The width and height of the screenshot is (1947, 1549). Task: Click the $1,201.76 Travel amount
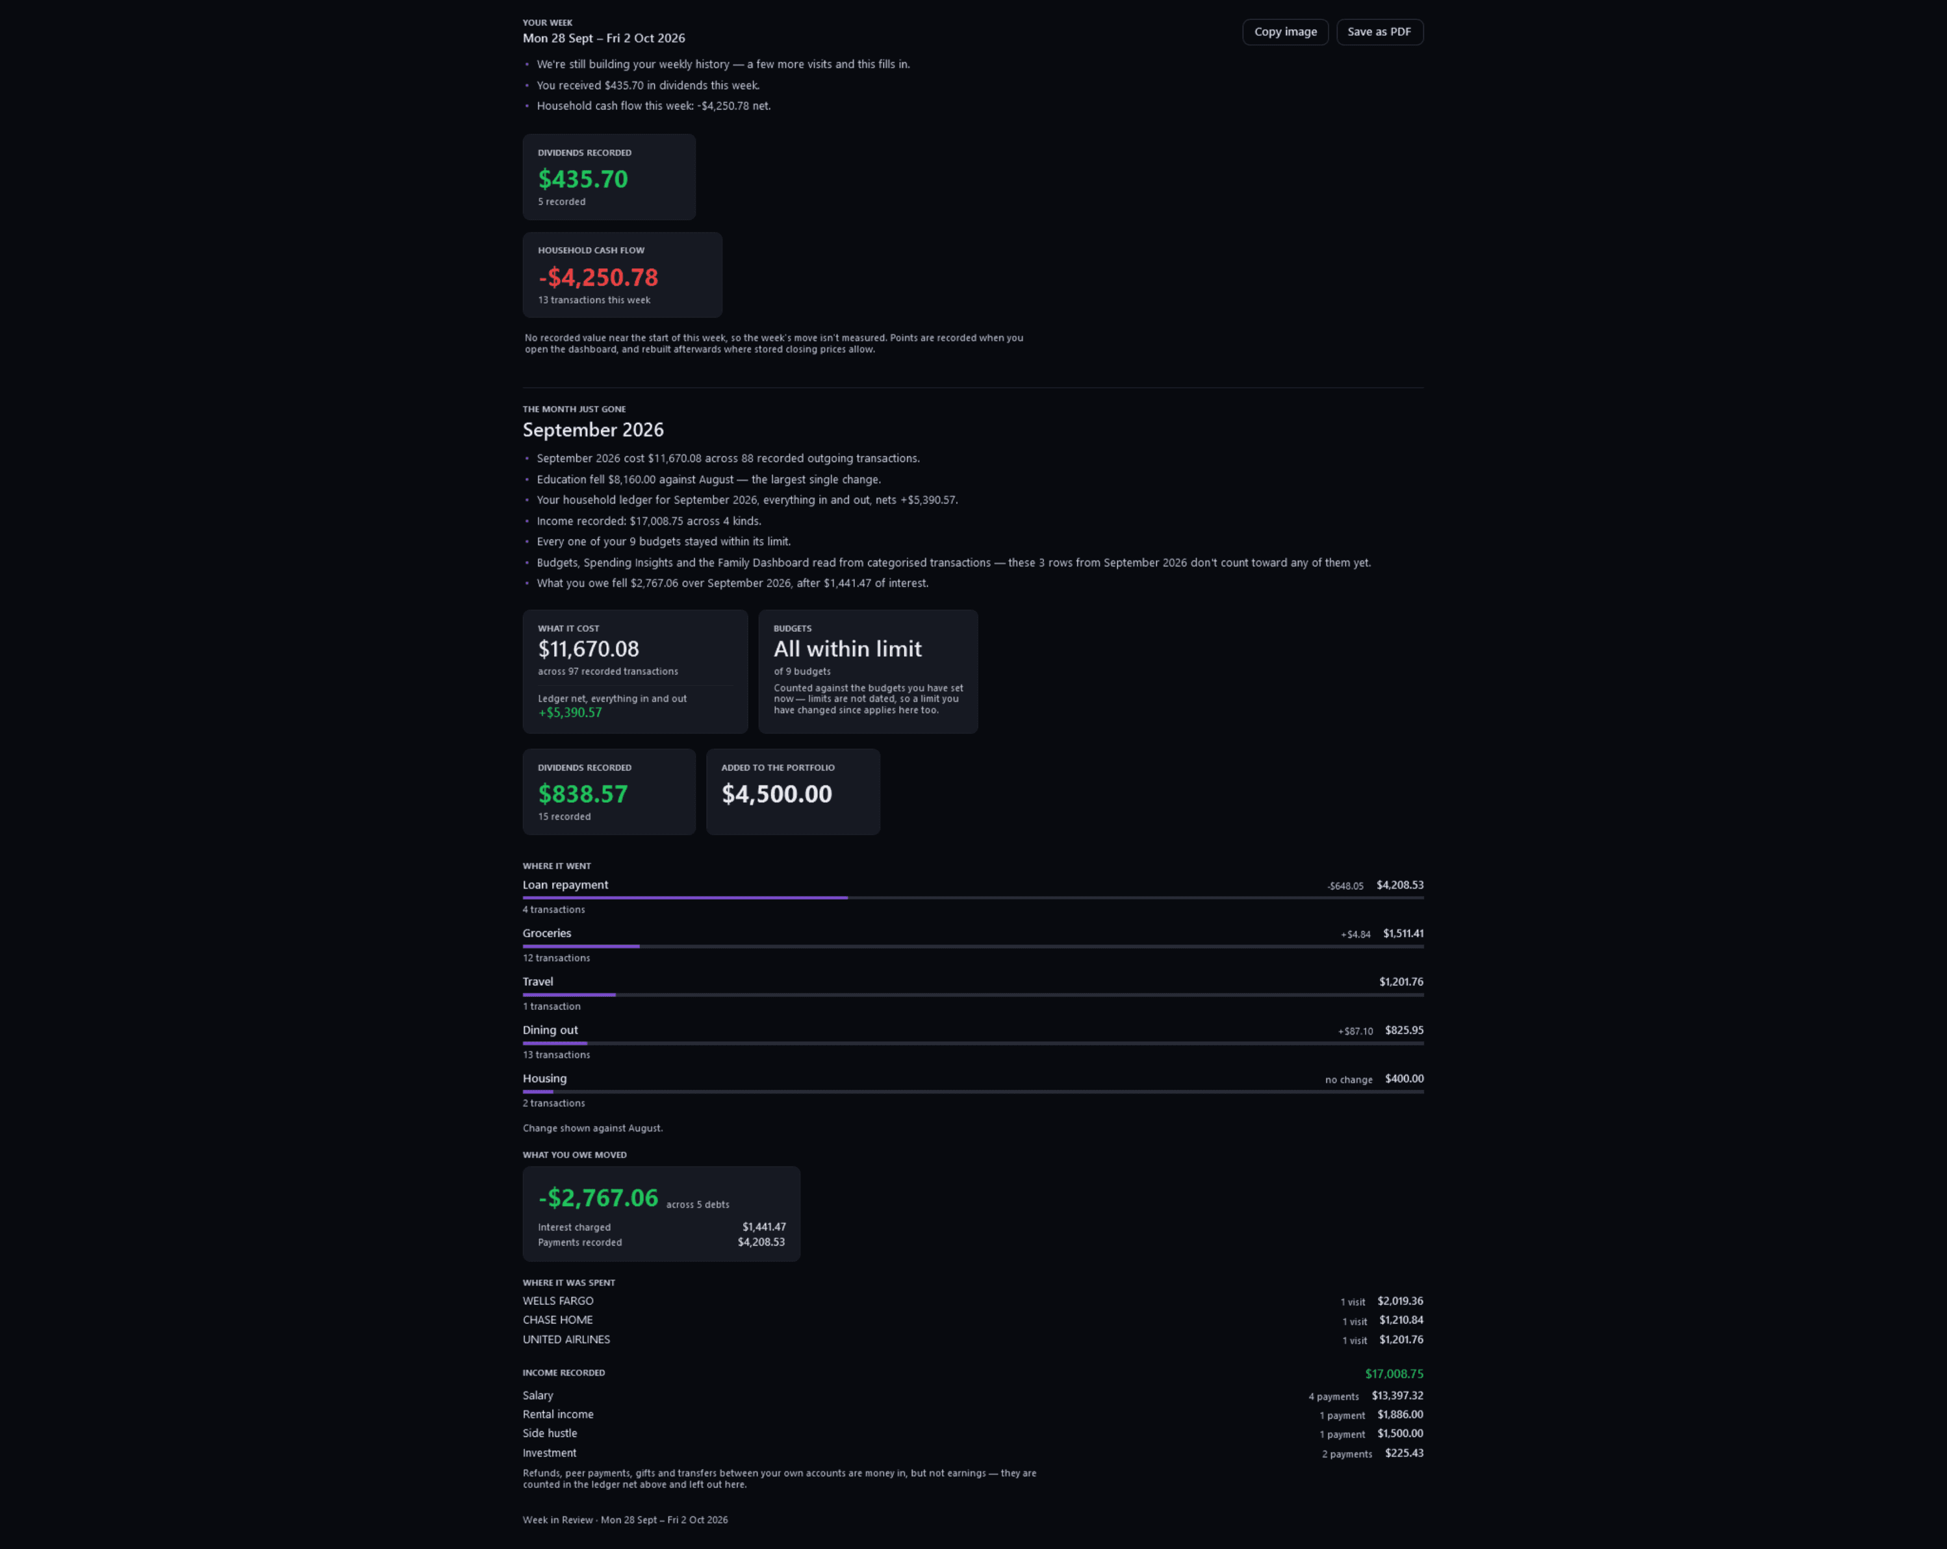[1401, 981]
